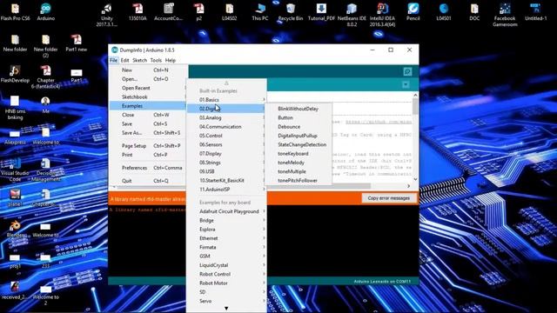Open the Pencil desktop icon
Viewport: 557px width, 313px height.
click(x=413, y=11)
